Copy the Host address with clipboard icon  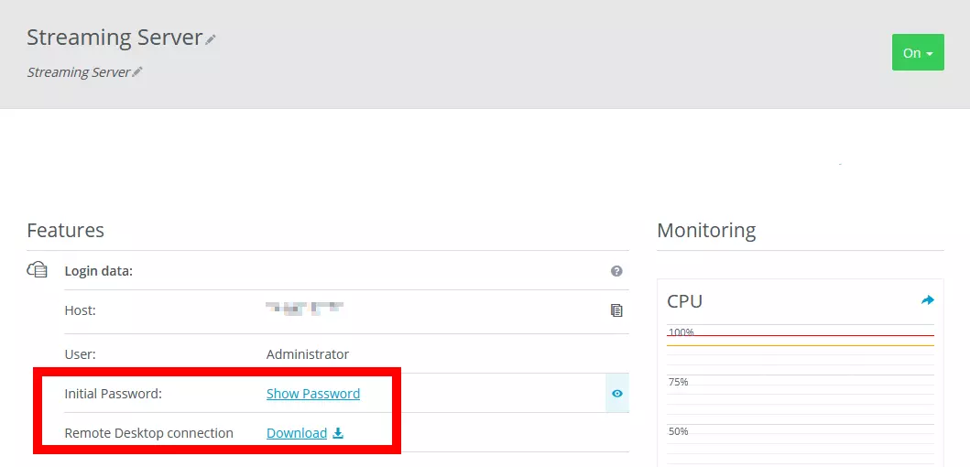pos(616,310)
